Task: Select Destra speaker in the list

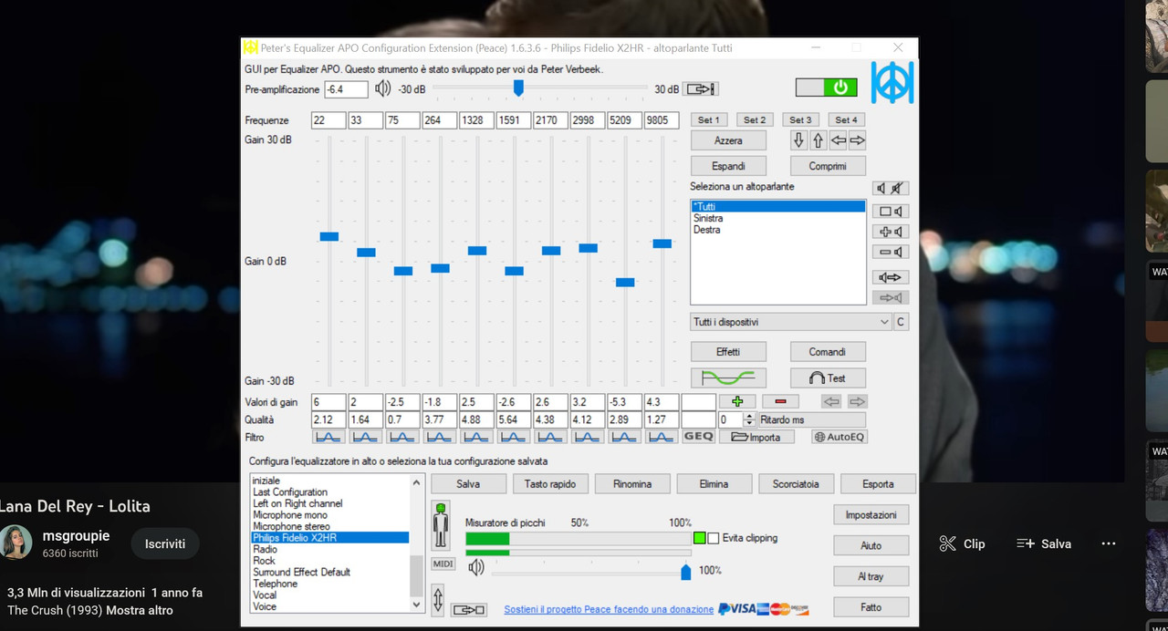Action: [707, 230]
